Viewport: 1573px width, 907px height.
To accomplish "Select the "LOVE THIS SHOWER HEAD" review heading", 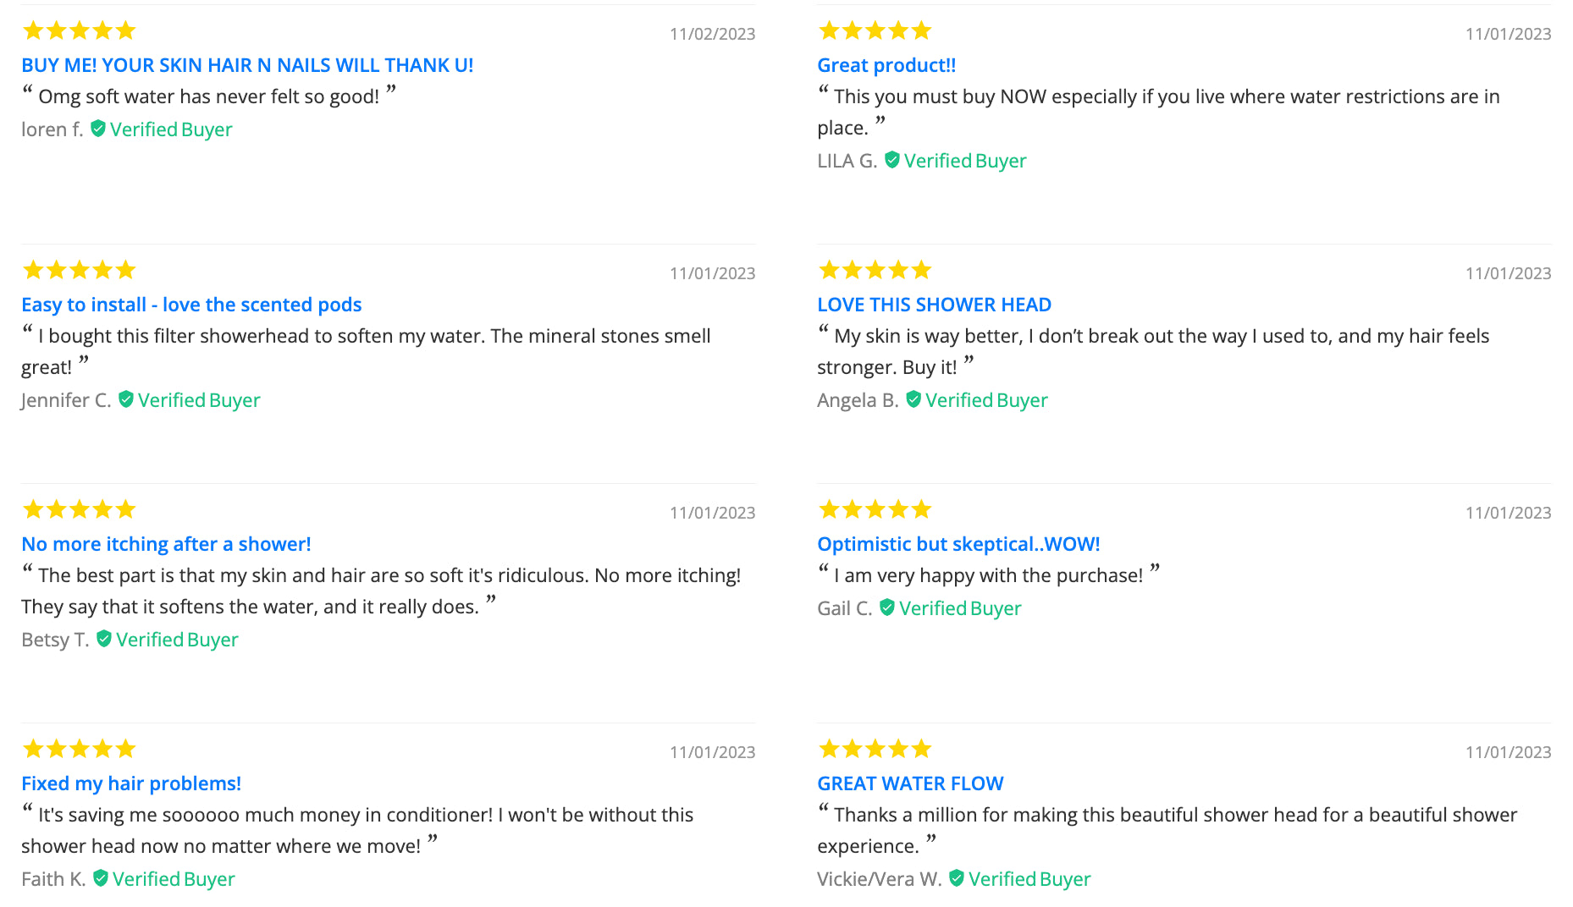I will tap(934, 305).
